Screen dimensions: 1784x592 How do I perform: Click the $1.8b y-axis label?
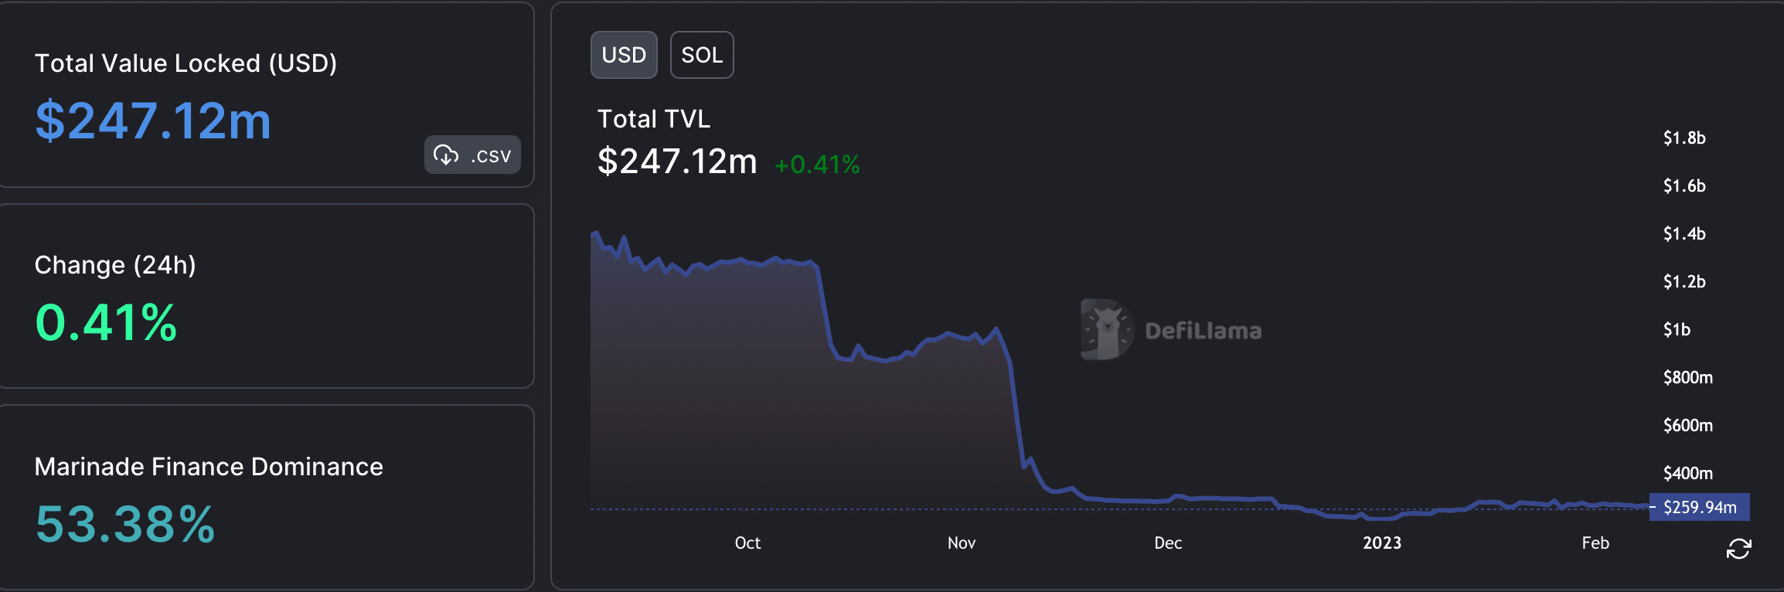pos(1684,138)
